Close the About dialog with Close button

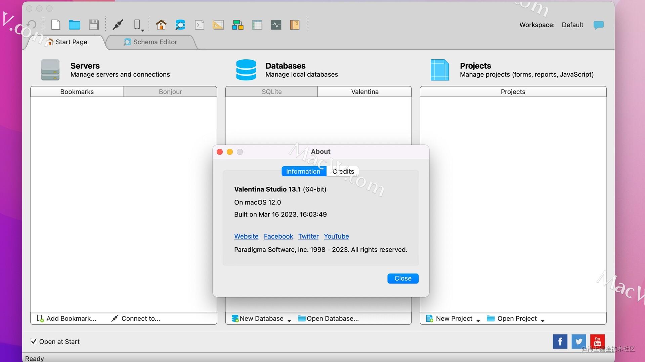click(x=403, y=279)
